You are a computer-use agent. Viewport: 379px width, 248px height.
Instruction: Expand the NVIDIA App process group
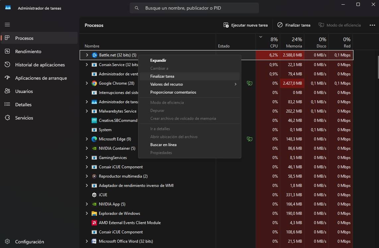[87, 204]
